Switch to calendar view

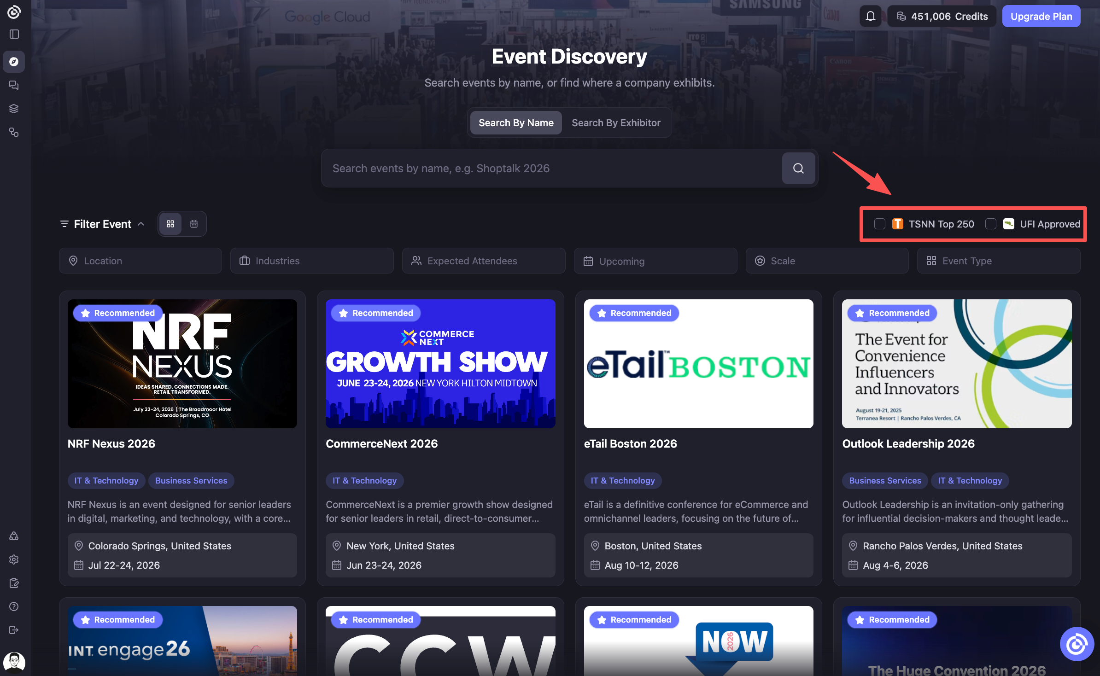click(194, 224)
